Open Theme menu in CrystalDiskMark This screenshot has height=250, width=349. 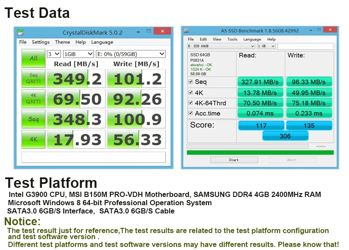62,42
